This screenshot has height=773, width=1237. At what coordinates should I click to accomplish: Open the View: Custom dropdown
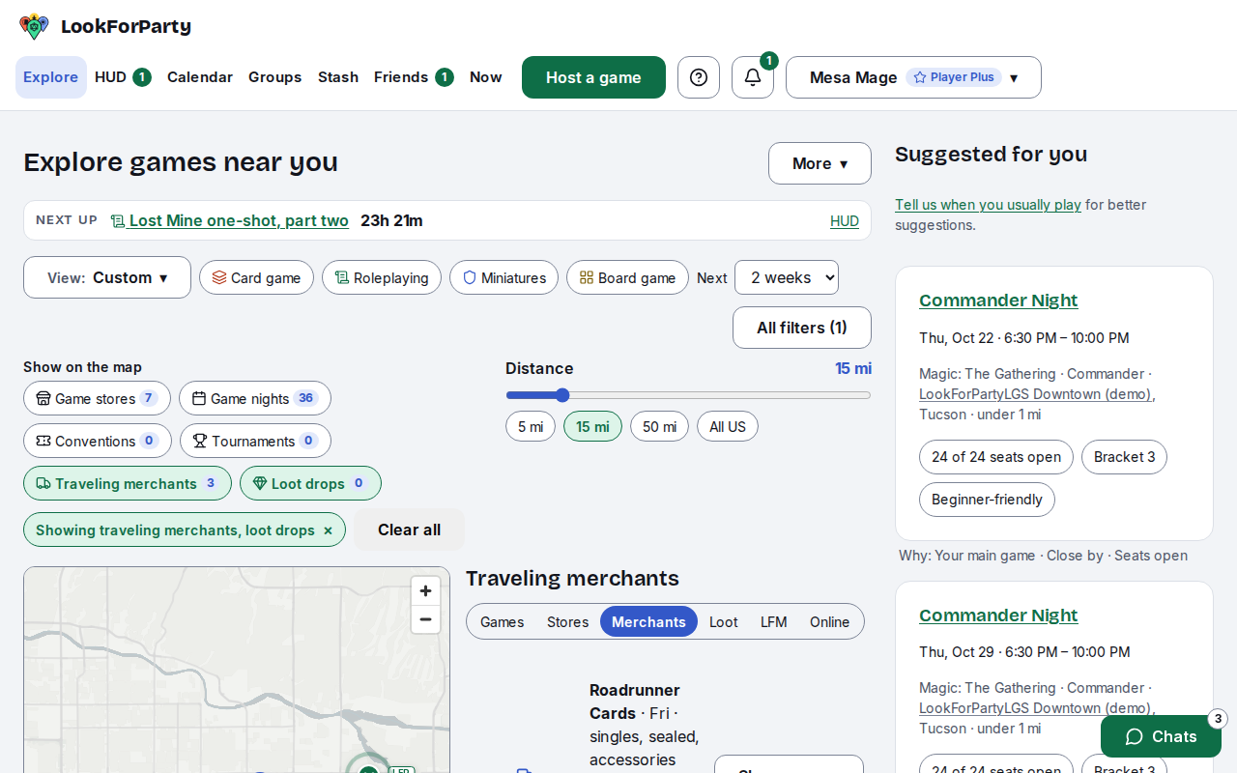point(107,277)
